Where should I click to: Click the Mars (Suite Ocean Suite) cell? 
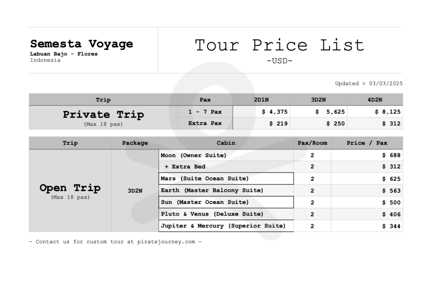click(226, 178)
